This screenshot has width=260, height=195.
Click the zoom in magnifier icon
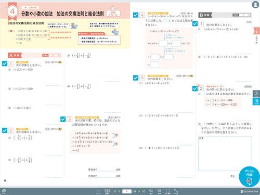click(x=159, y=191)
